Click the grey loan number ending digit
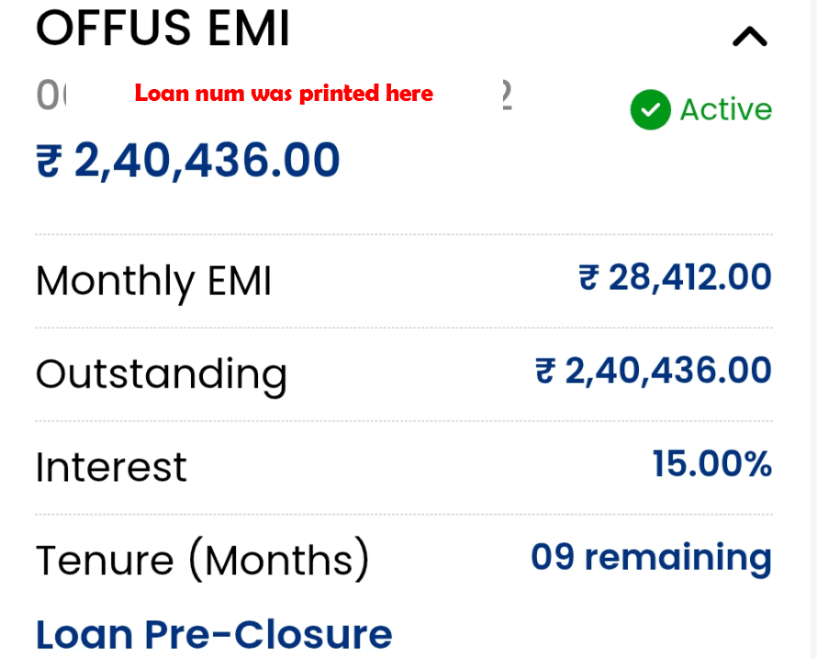 pyautogui.click(x=507, y=95)
